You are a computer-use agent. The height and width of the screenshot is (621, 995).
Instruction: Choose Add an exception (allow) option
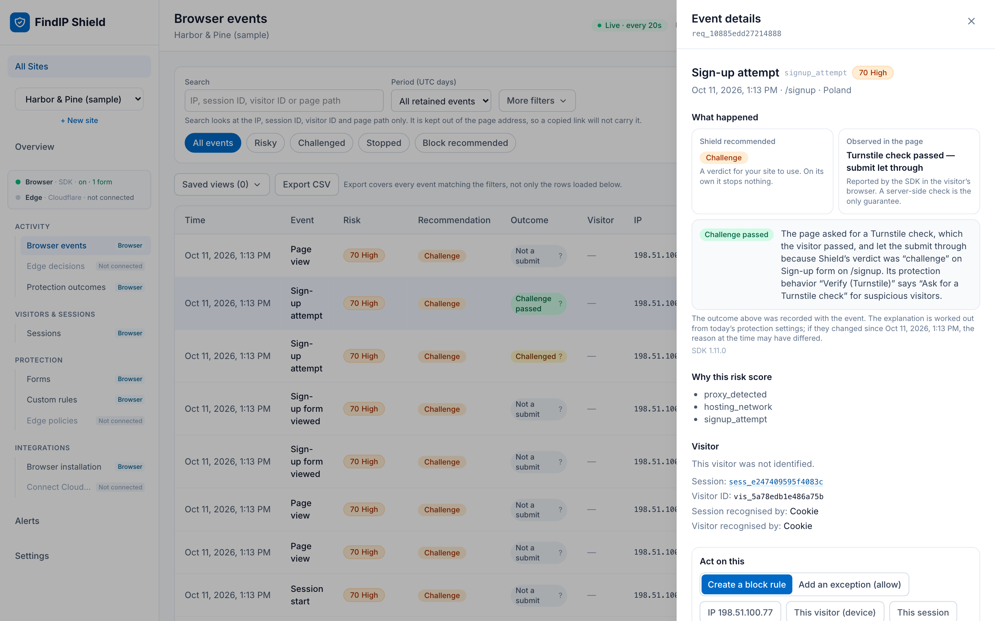click(850, 585)
